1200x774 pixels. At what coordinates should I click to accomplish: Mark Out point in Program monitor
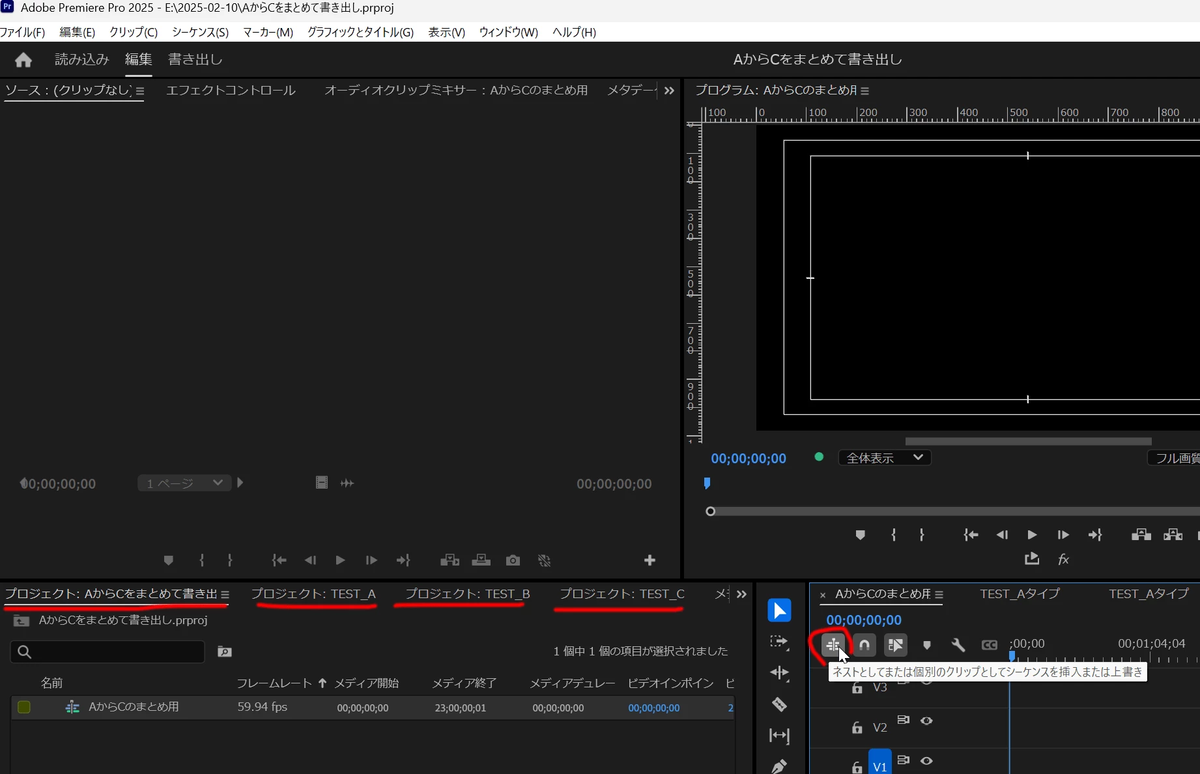pyautogui.click(x=922, y=535)
